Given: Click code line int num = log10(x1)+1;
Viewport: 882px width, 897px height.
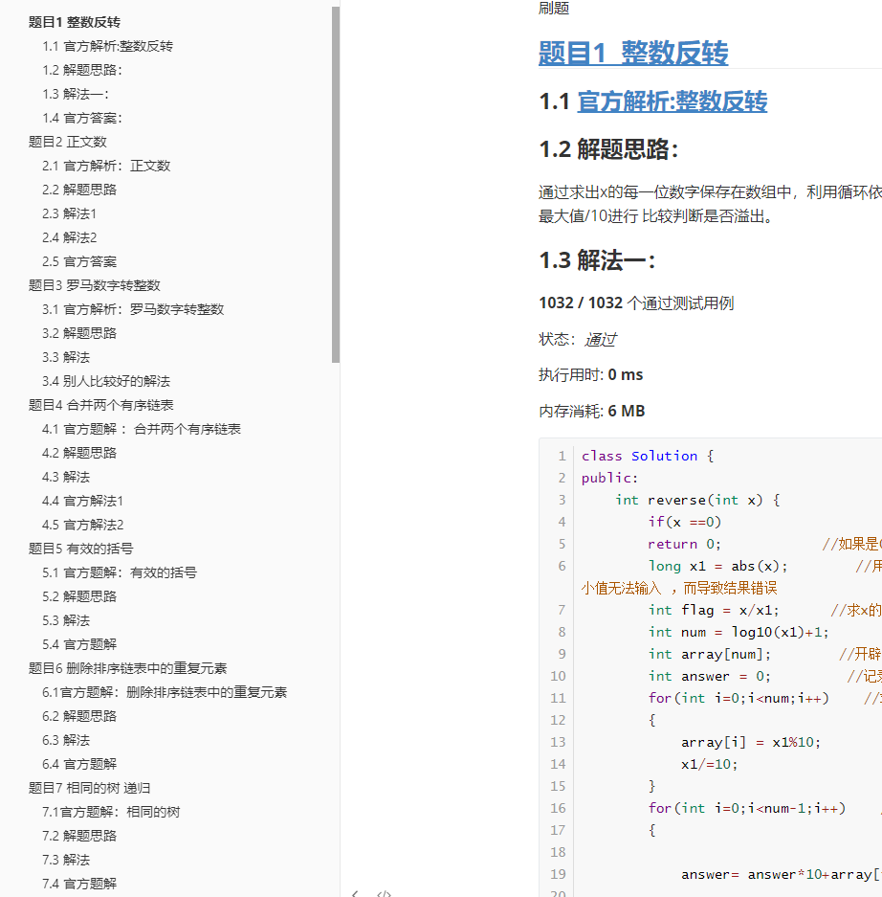Looking at the screenshot, I should click(739, 632).
